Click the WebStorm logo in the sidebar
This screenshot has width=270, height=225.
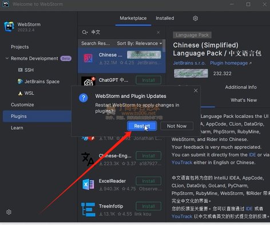tap(9, 26)
